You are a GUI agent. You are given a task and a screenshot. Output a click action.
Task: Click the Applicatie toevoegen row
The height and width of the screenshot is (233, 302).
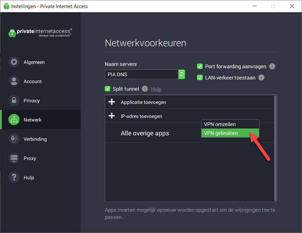[x=190, y=102]
